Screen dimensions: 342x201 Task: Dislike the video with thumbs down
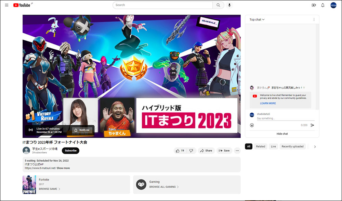click(191, 151)
